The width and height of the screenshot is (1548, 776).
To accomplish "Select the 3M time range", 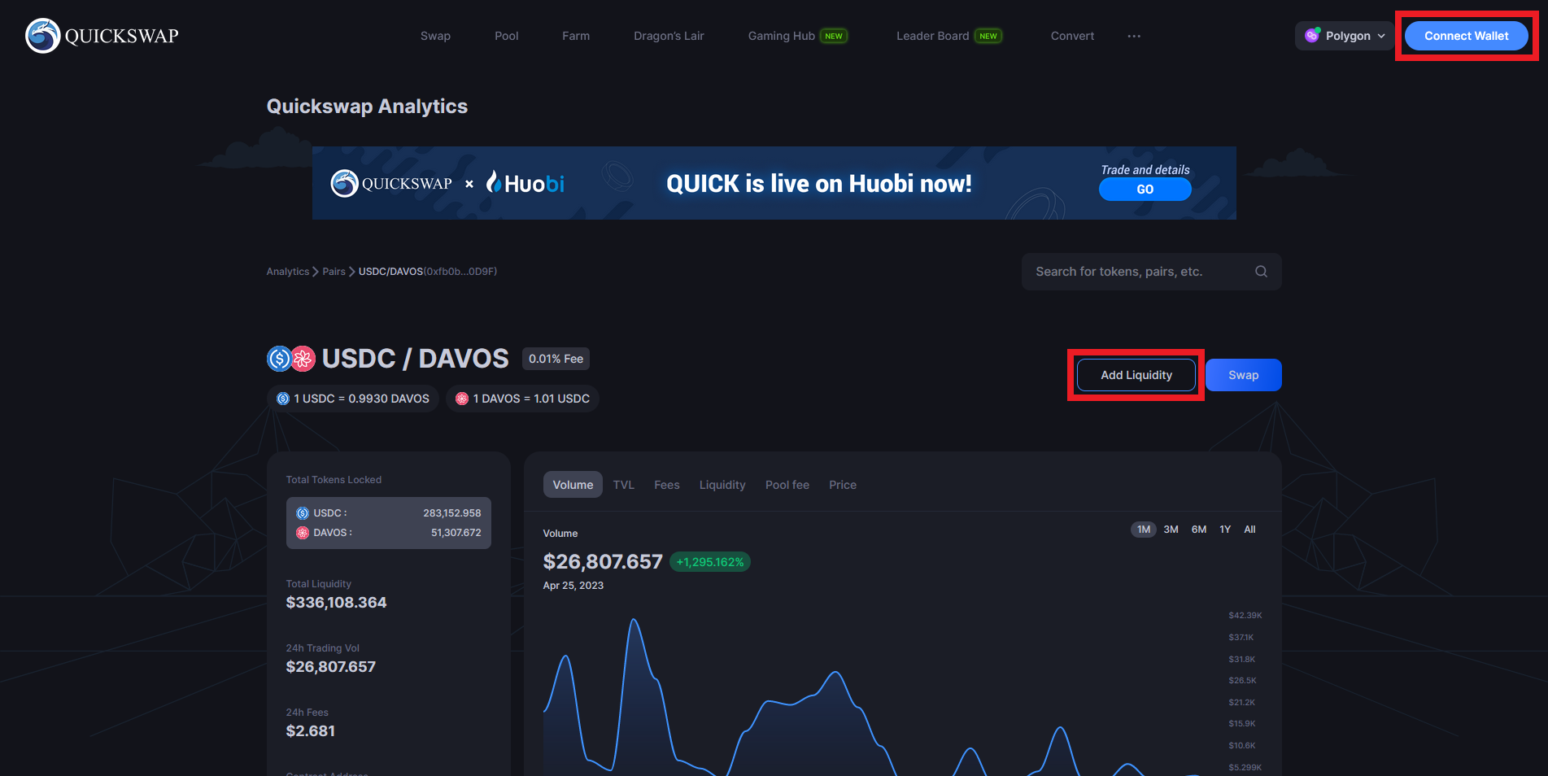I will [x=1171, y=530].
